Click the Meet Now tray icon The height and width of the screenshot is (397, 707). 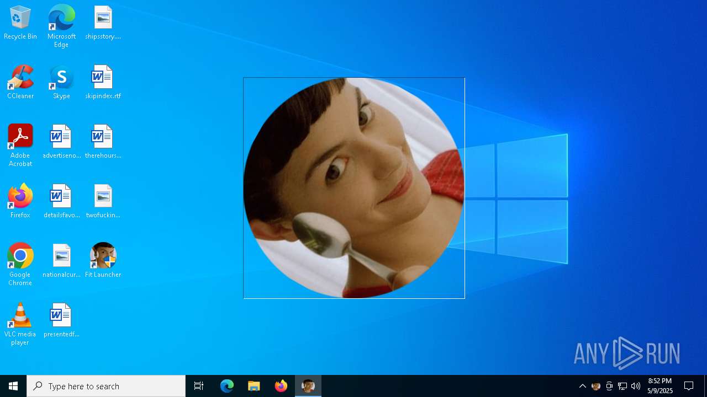tap(609, 386)
